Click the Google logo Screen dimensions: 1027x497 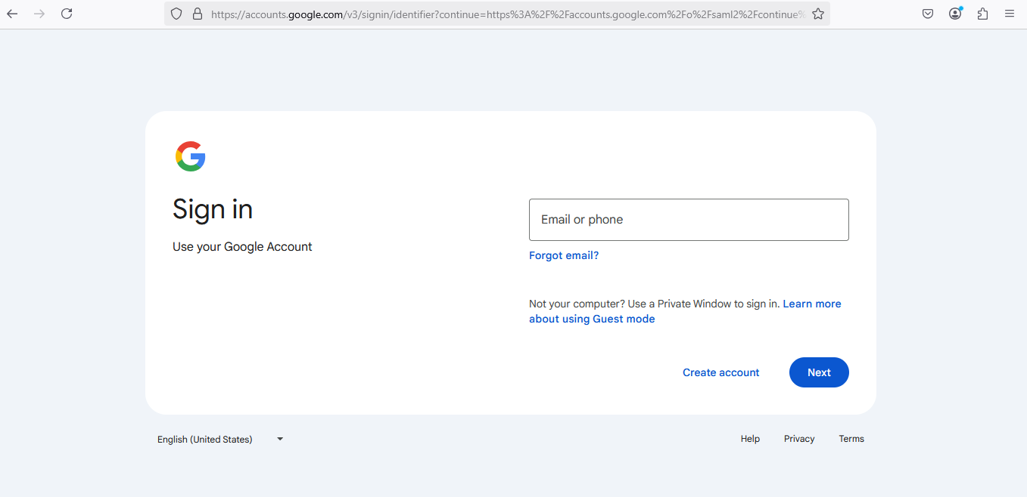pos(191,156)
